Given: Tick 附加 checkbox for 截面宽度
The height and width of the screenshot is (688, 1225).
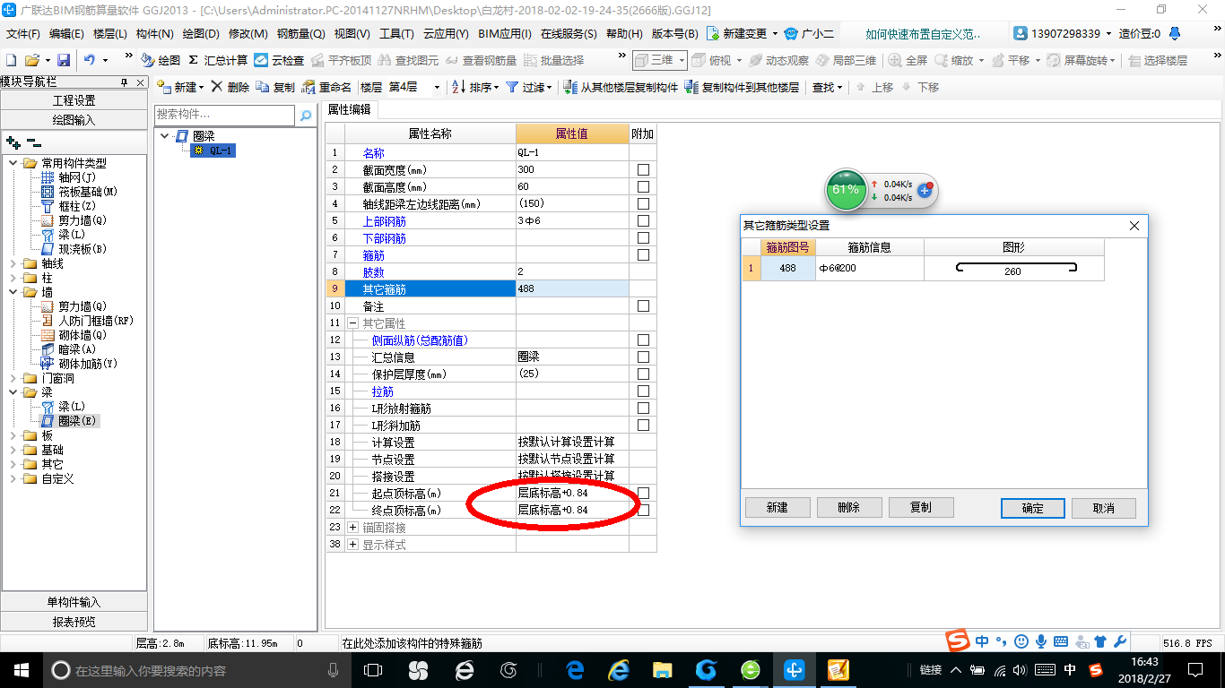Looking at the screenshot, I should [643, 169].
